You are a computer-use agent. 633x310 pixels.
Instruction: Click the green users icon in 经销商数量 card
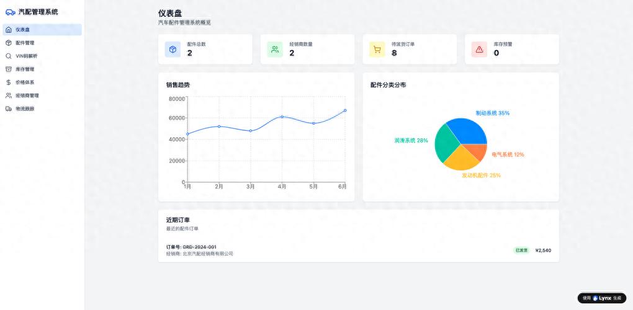pyautogui.click(x=275, y=49)
